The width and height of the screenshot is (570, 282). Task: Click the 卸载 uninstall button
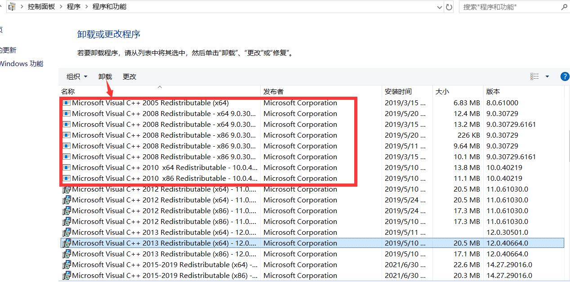click(x=105, y=77)
